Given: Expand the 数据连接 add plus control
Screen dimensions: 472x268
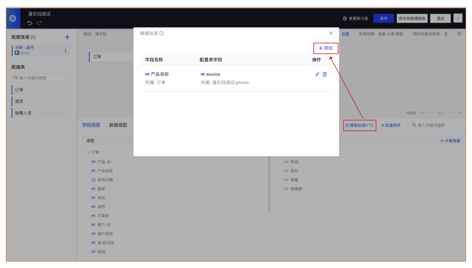Looking at the screenshot, I should click(67, 37).
